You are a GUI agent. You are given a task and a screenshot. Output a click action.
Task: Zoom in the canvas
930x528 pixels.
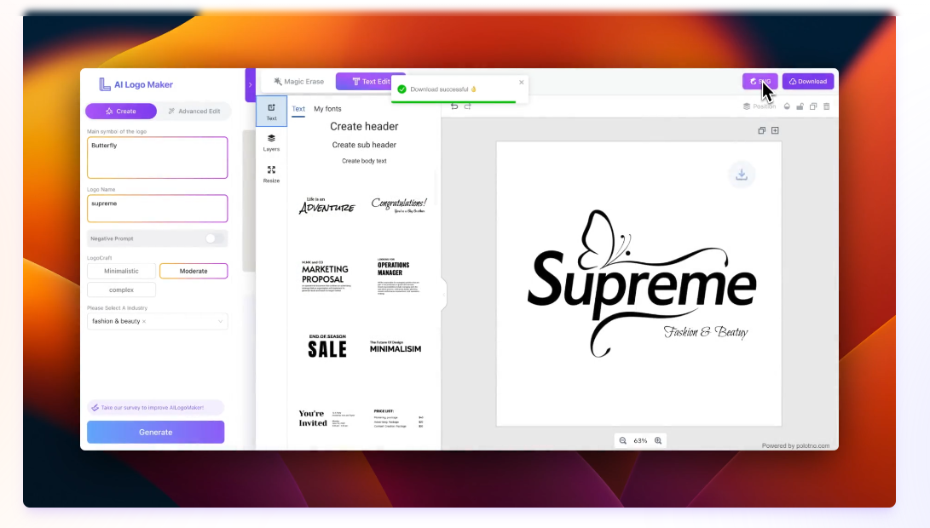tap(658, 440)
